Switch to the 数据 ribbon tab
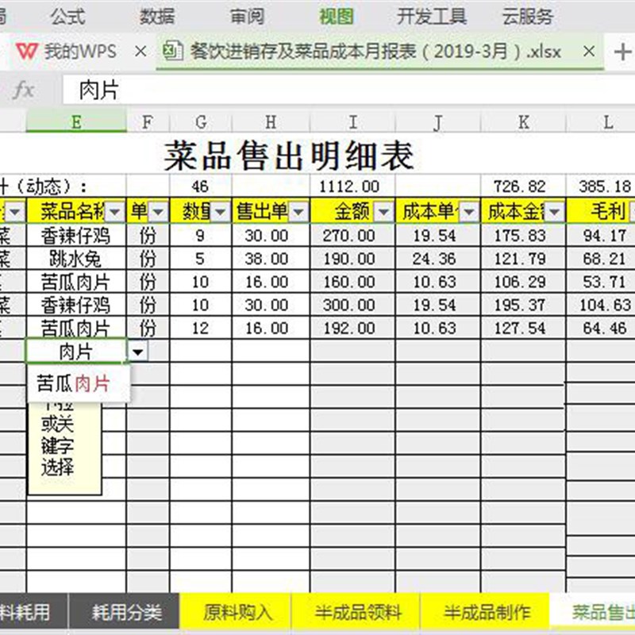Image resolution: width=635 pixels, height=635 pixels. 157,16
